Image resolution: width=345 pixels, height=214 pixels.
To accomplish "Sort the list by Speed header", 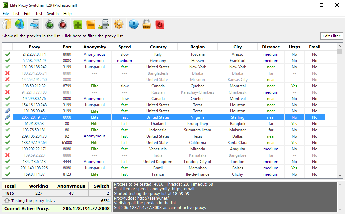I will coord(124,47).
